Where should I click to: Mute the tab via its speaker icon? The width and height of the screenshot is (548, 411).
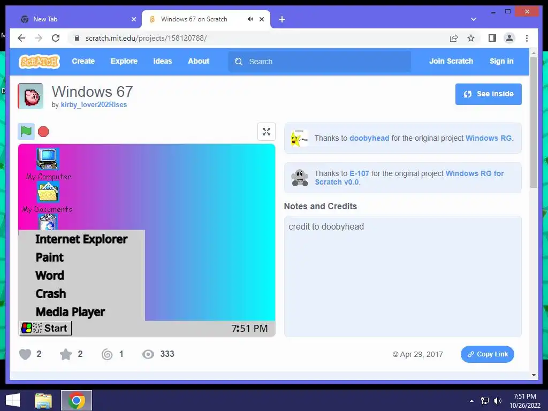[250, 19]
